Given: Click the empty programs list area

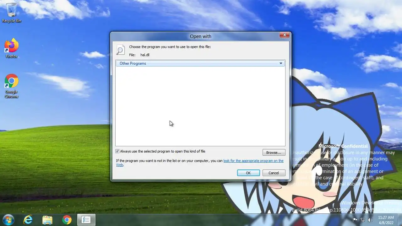Looking at the screenshot, I should 200,106.
